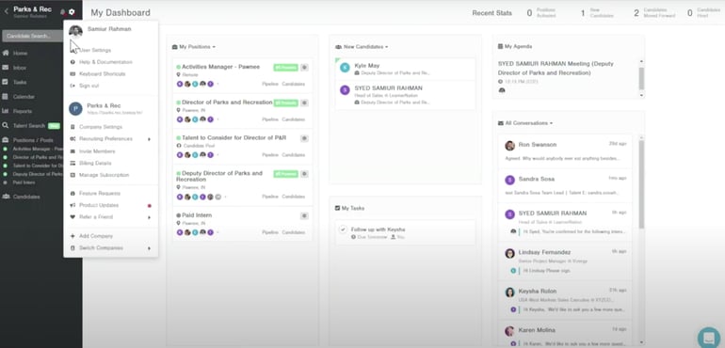This screenshot has height=348, width=725.
Task: Open Talent Search magnifier icon
Action: pyautogui.click(x=6, y=125)
